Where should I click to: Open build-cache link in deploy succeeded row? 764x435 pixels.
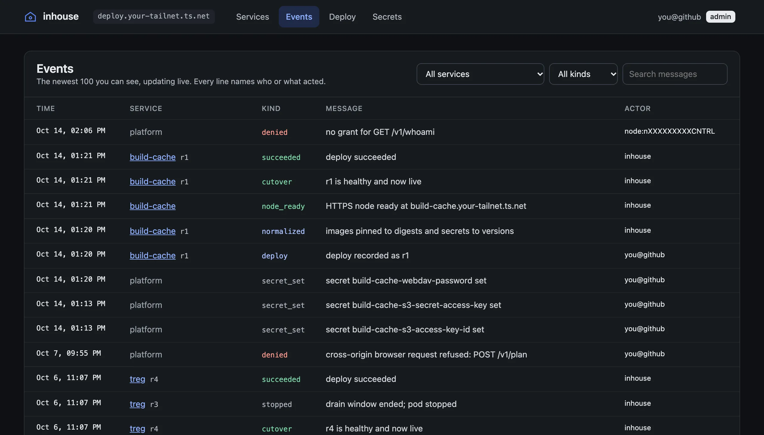point(153,157)
